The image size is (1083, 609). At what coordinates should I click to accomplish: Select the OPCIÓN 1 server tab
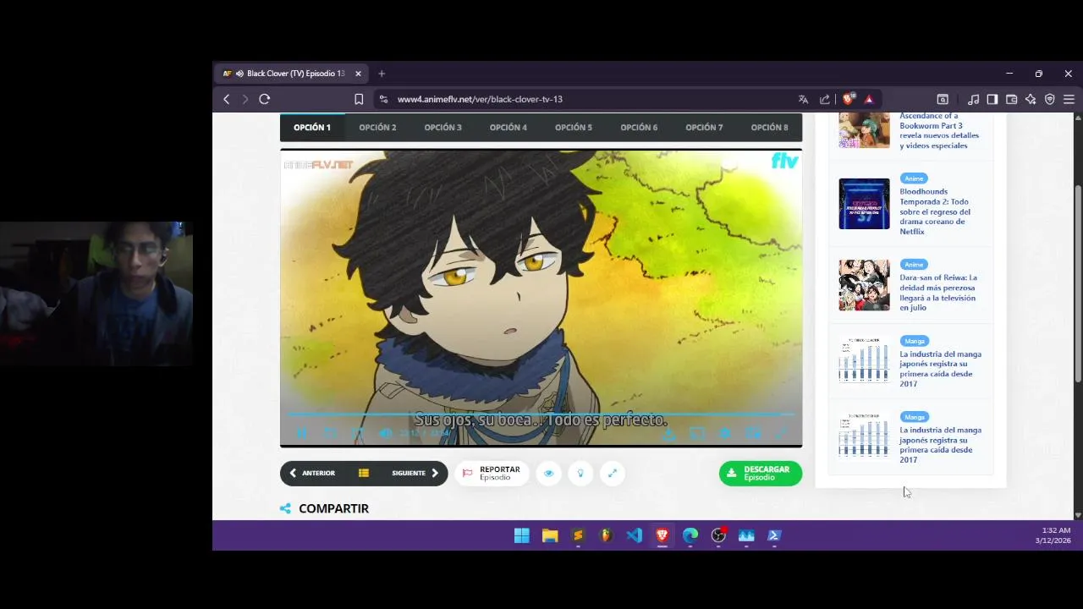point(312,127)
